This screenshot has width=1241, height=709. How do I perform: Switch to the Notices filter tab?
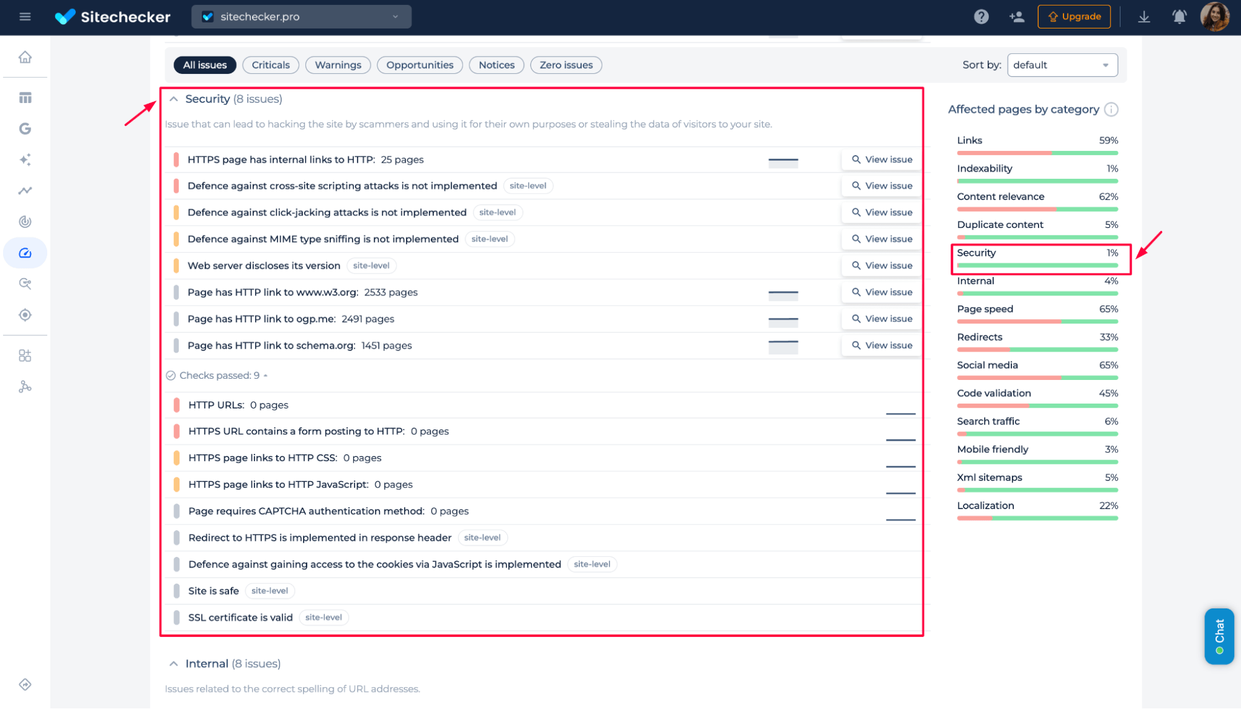point(496,65)
